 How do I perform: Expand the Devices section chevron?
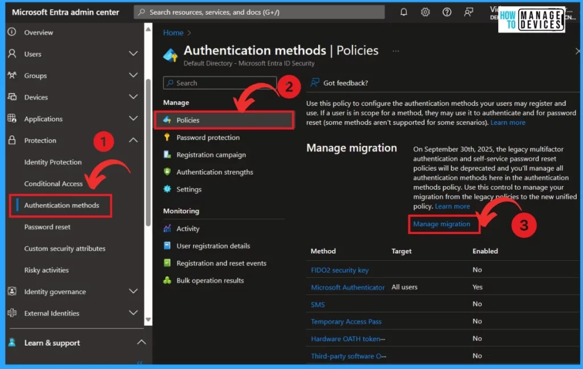pyautogui.click(x=133, y=97)
